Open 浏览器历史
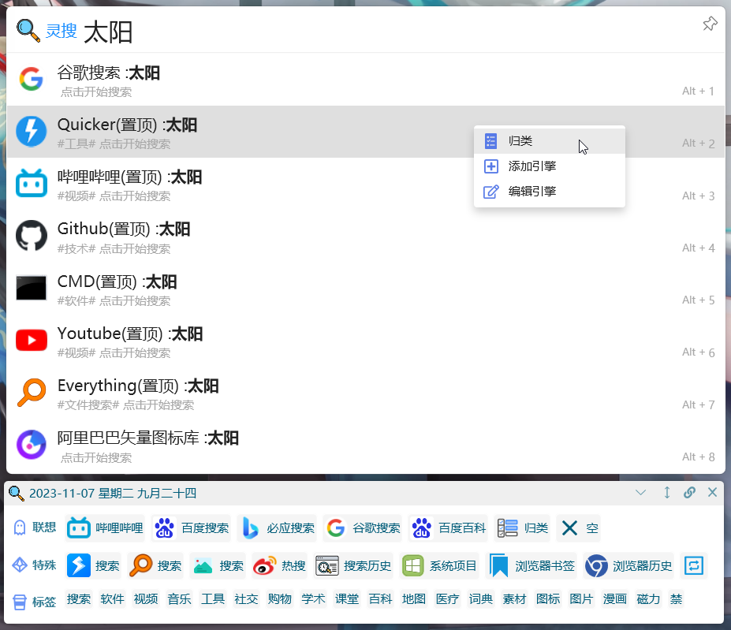The width and height of the screenshot is (731, 630). click(x=628, y=565)
